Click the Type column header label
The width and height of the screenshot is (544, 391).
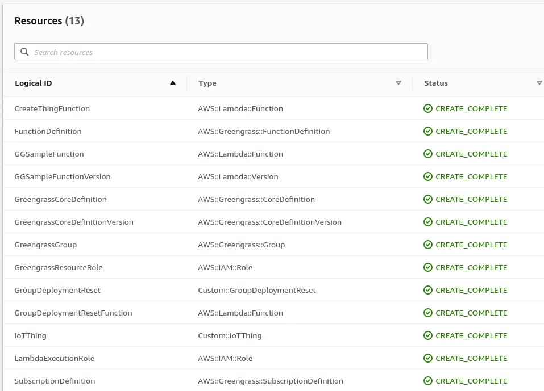(207, 83)
